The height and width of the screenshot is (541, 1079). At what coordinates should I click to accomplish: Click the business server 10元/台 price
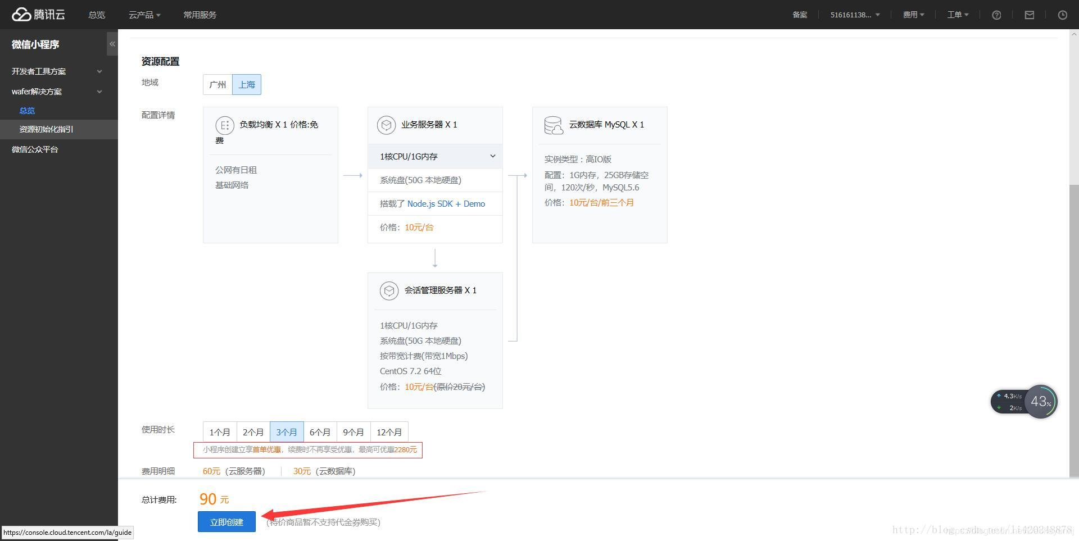point(419,228)
